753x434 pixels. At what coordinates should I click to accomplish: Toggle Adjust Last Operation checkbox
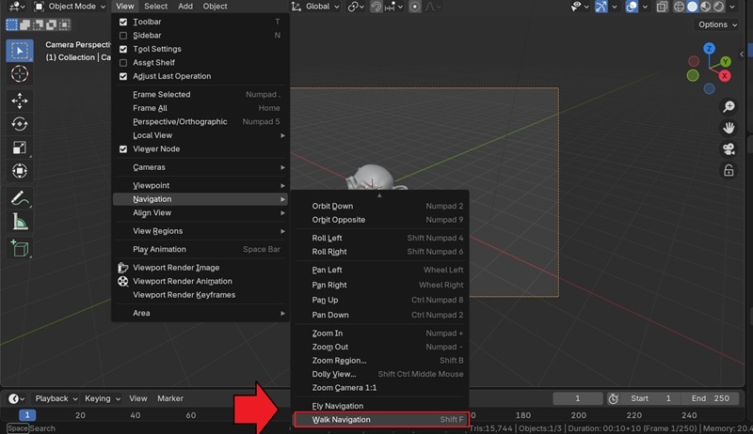(123, 77)
